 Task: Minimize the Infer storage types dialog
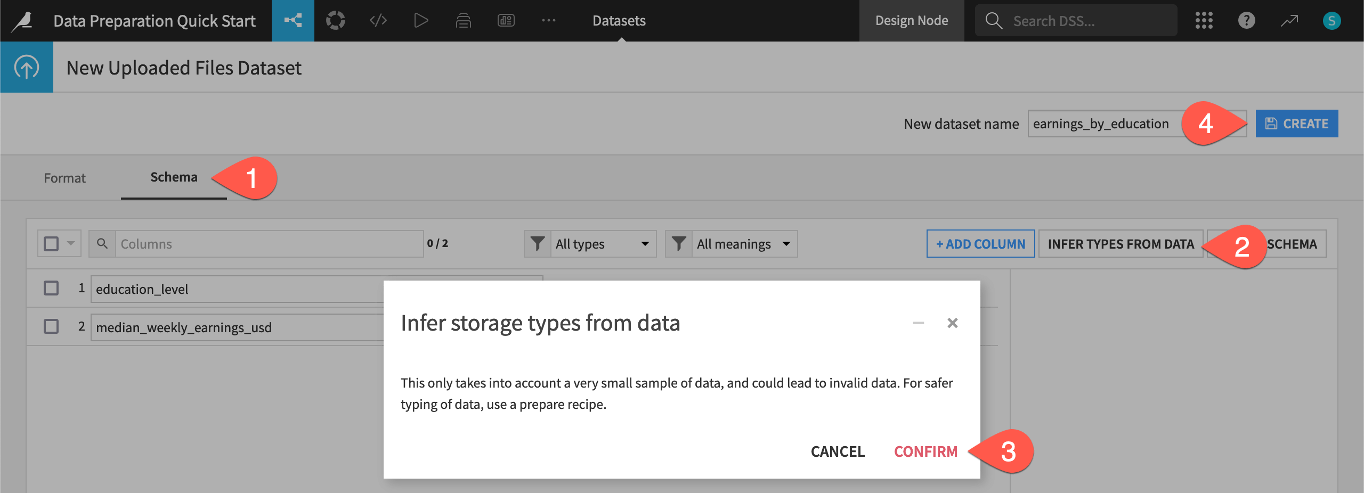click(x=919, y=323)
